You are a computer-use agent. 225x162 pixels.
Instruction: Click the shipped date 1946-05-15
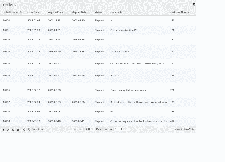[78, 40]
